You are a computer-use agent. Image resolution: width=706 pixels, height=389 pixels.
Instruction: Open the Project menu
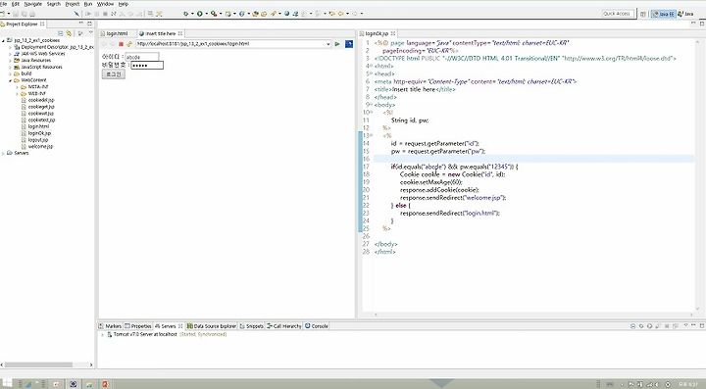[73, 4]
